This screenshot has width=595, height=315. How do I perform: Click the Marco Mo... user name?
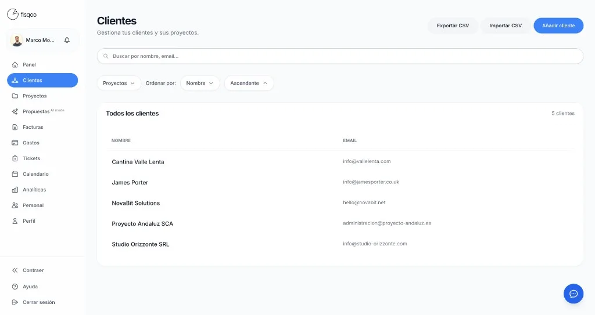tap(40, 40)
